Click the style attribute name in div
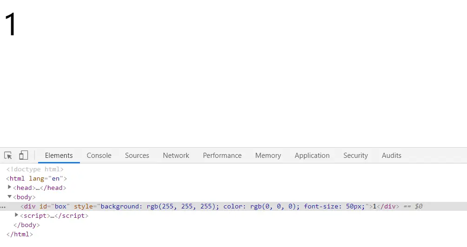This screenshot has width=467, height=247. [x=83, y=206]
